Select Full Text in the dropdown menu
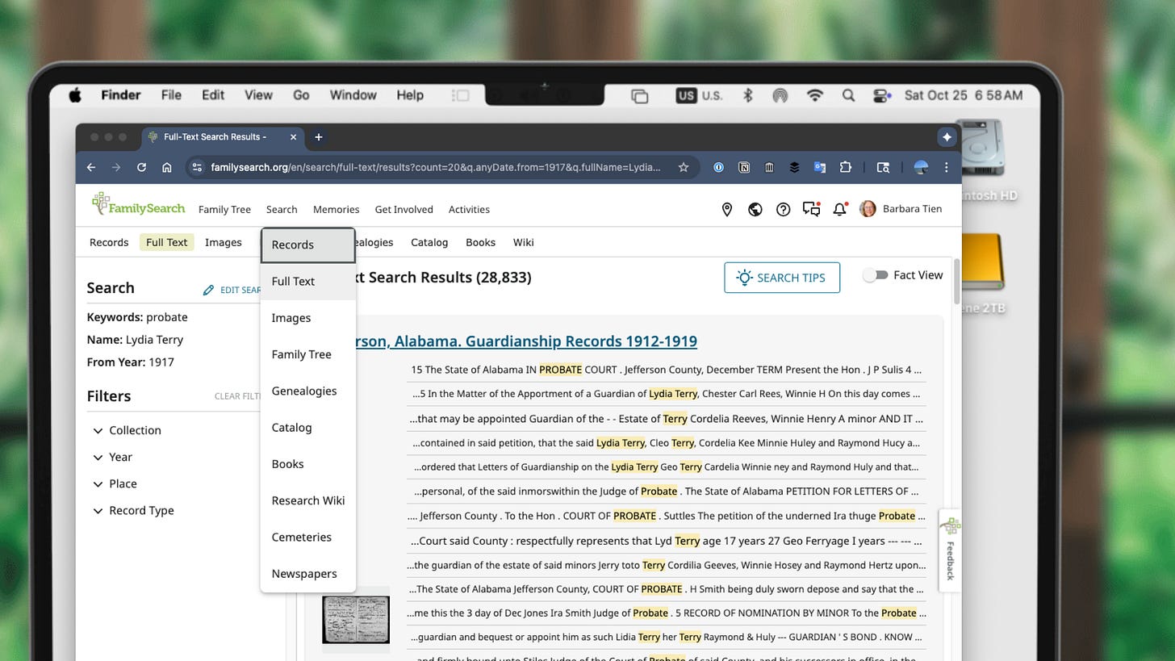This screenshot has width=1175, height=661. point(307,281)
